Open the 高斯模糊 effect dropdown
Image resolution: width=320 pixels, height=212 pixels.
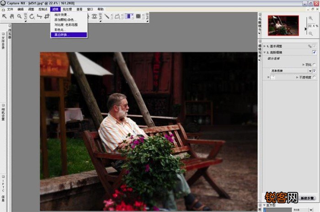coord(310,71)
